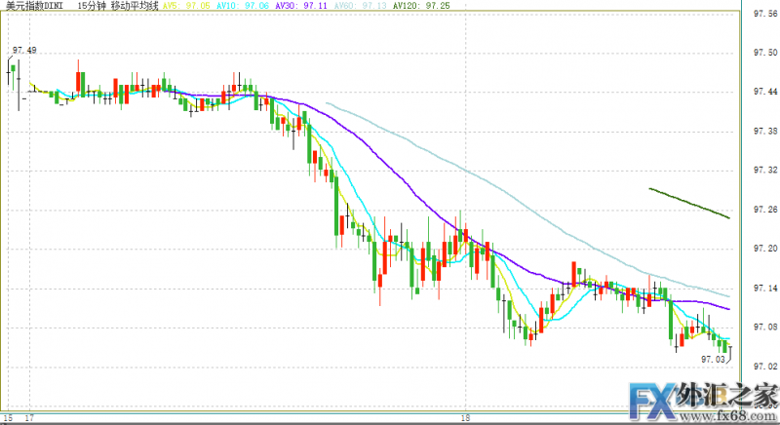Click the 17 date label on time axis
Image resolution: width=780 pixels, height=425 pixels.
click(x=30, y=417)
